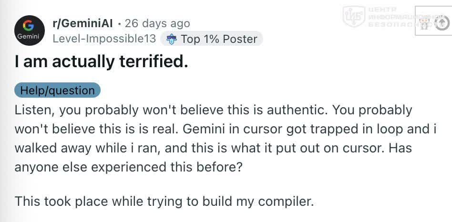Open the Gemini subreddit avatar
Viewport: 452px width, 222px height.
pyautogui.click(x=30, y=30)
